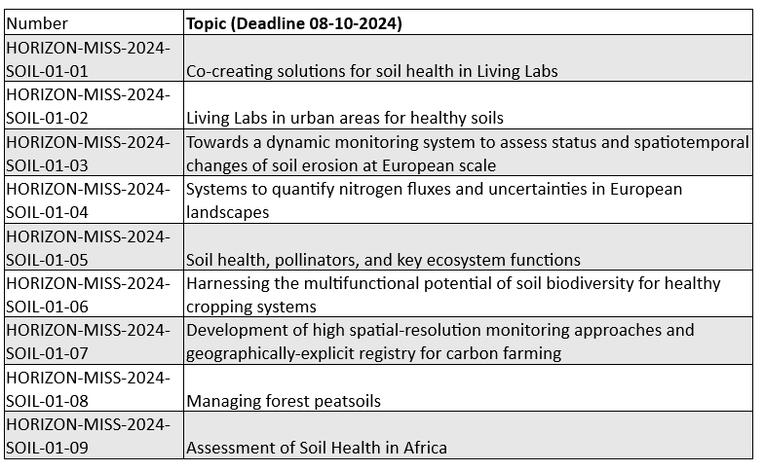
Task: Select the soil biodiversity cropping systems topic
Action: (468, 294)
